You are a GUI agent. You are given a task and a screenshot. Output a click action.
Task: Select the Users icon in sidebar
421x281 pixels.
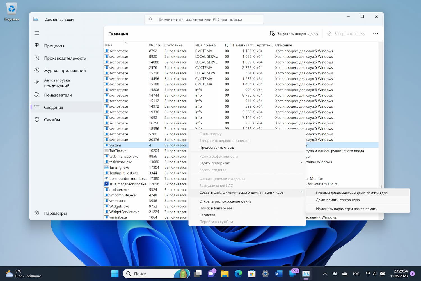(37, 95)
